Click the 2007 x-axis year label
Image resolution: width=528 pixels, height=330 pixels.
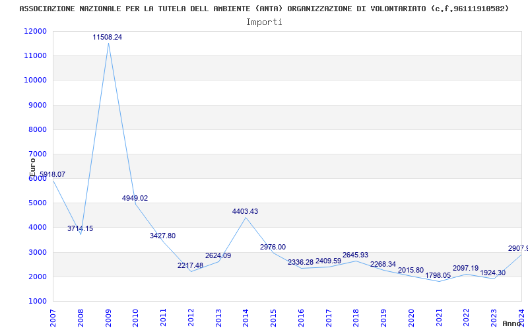click(53, 317)
